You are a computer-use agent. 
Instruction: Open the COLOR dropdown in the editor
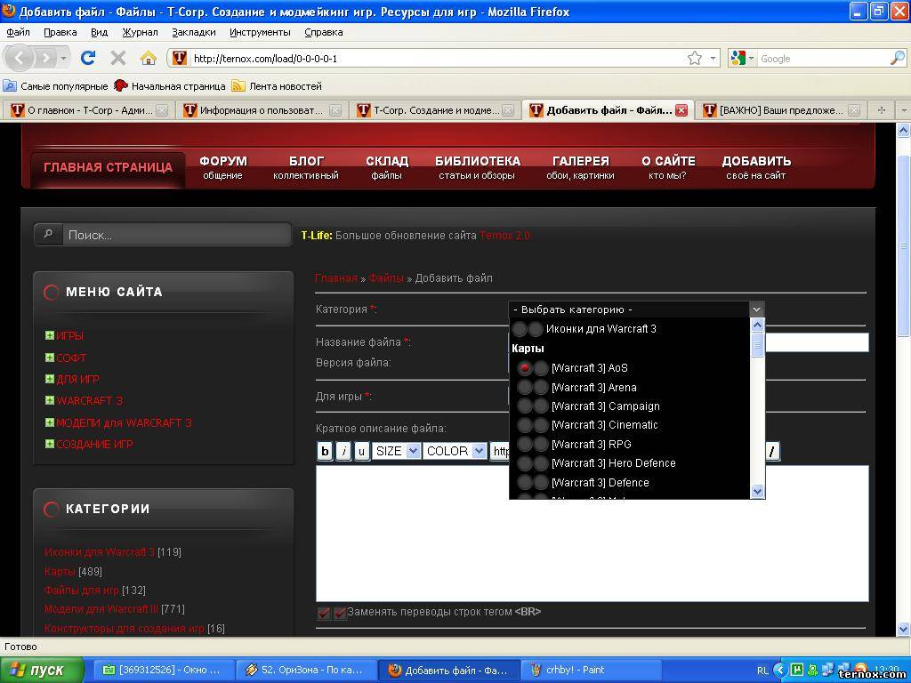coord(455,451)
